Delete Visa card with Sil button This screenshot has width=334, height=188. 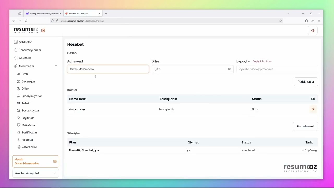(x=313, y=109)
